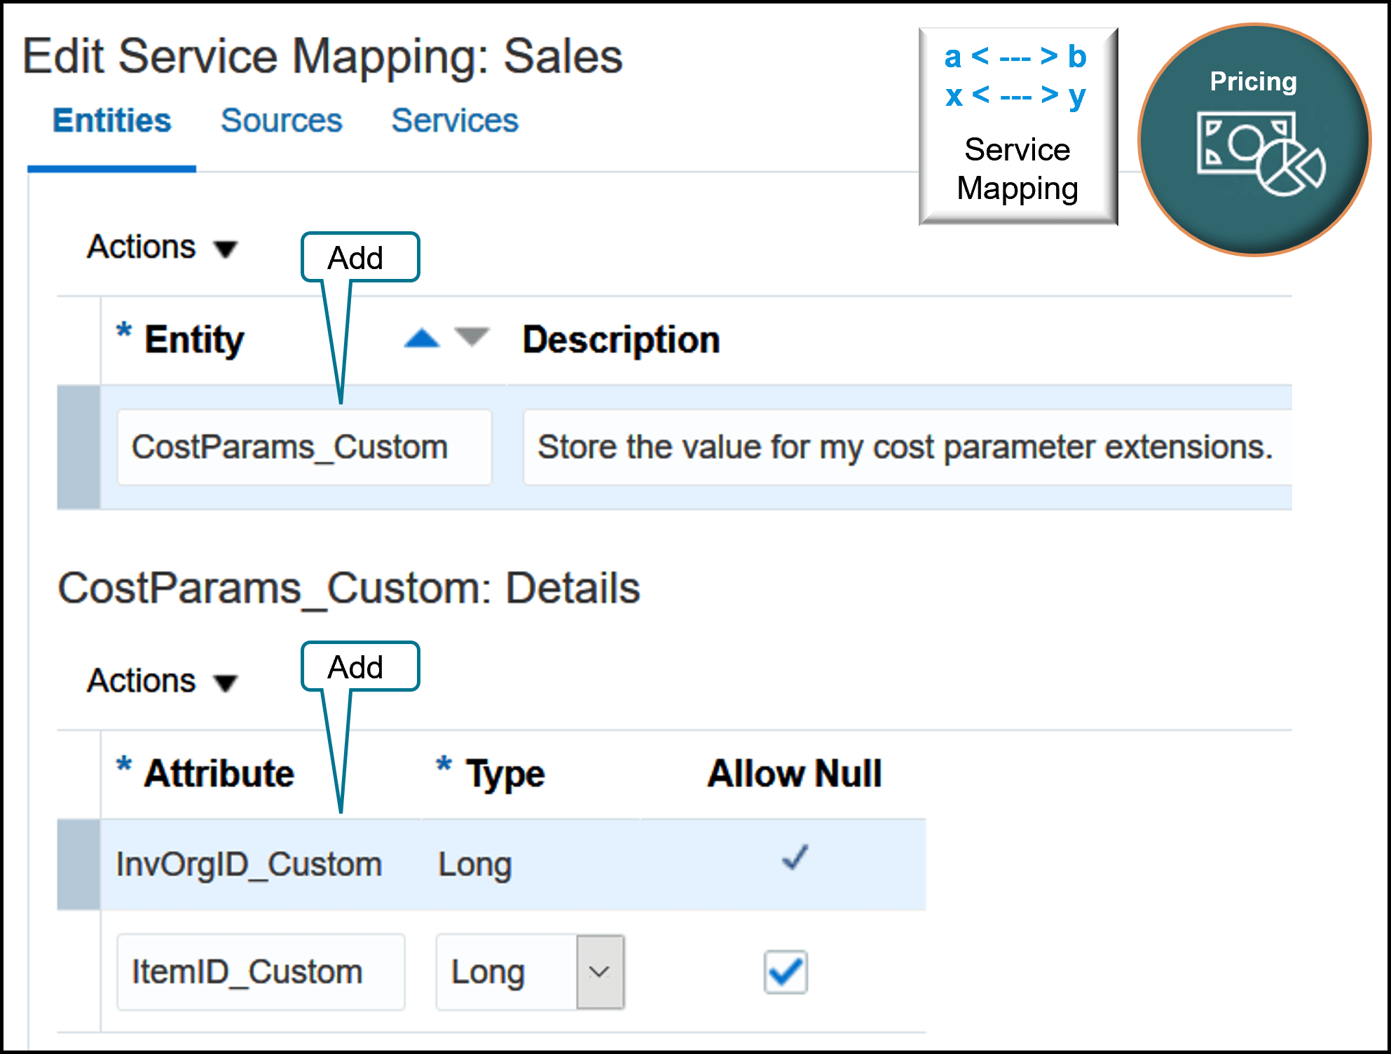Viewport: 1391px width, 1054px height.
Task: Toggle Allow Null checkbox for ItemID_Custom
Action: pos(786,972)
